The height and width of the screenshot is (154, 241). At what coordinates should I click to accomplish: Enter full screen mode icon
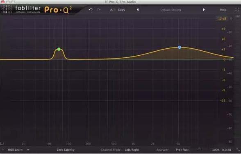point(237,9)
